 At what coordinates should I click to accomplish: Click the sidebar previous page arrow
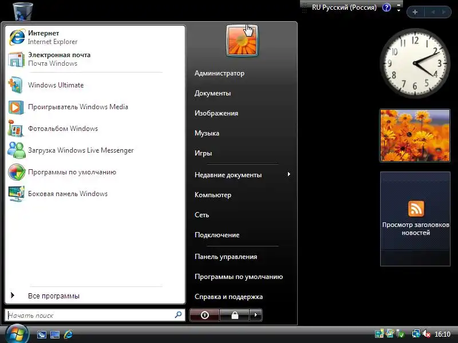[433, 12]
